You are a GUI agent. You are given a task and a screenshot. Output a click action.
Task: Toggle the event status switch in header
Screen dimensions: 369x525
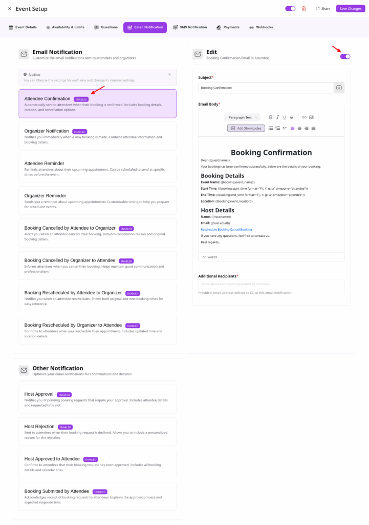(290, 9)
